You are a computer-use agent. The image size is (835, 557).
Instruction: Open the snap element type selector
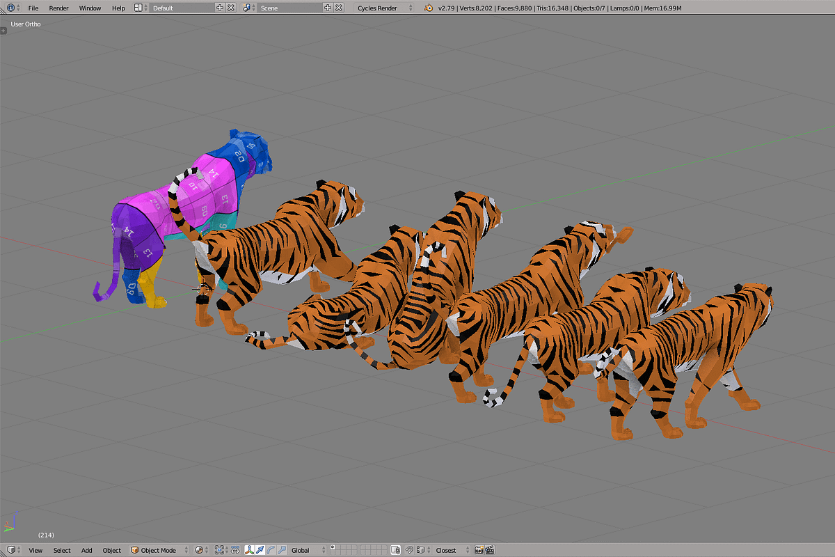[422, 550]
